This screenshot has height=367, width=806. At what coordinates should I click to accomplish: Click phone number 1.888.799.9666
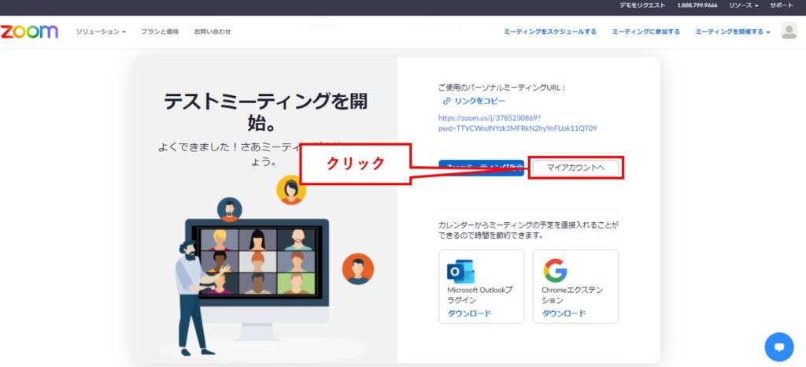697,6
